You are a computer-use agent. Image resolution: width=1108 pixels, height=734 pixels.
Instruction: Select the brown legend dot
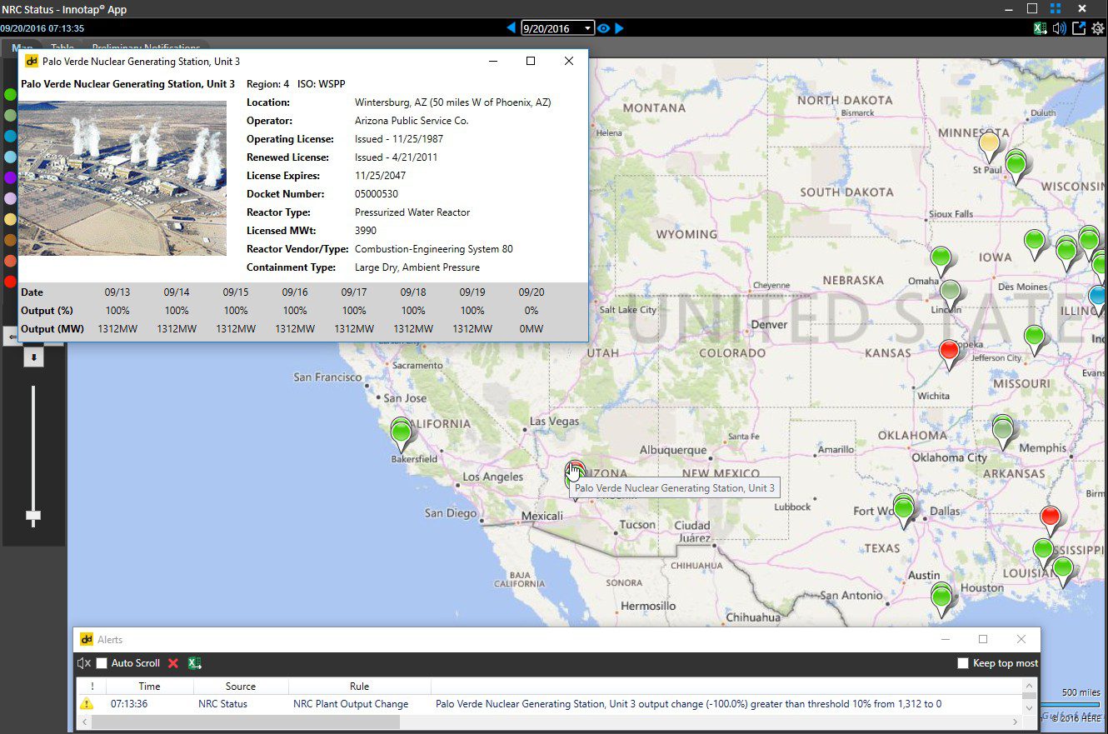(10, 240)
